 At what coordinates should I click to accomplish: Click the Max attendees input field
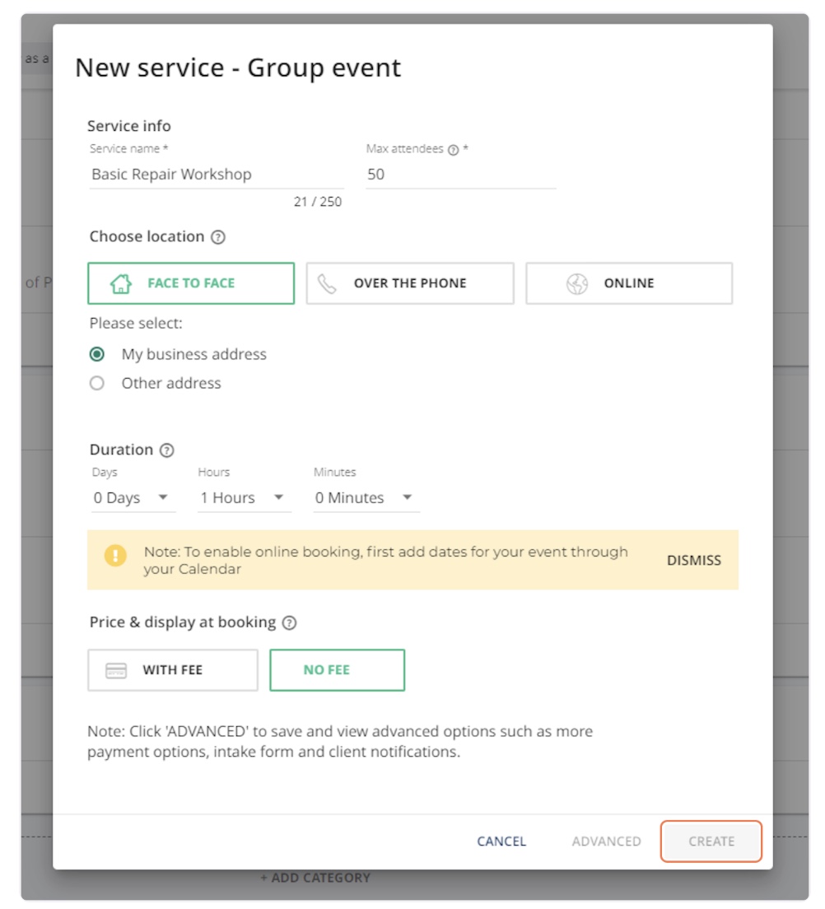pos(460,175)
